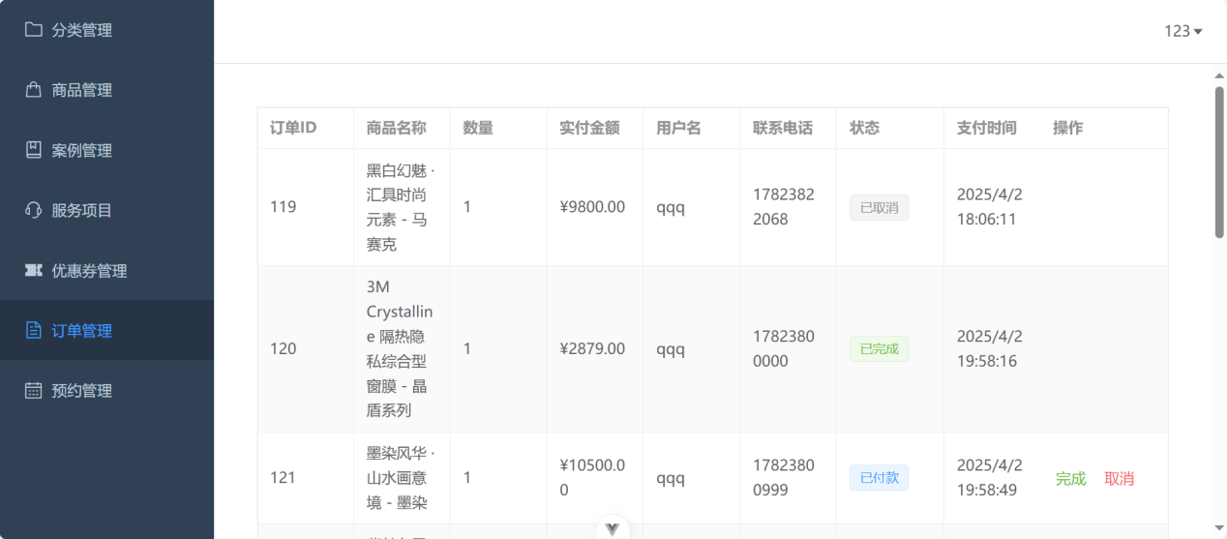Click the document icon beside 订单管理
1227x539 pixels.
tap(33, 330)
